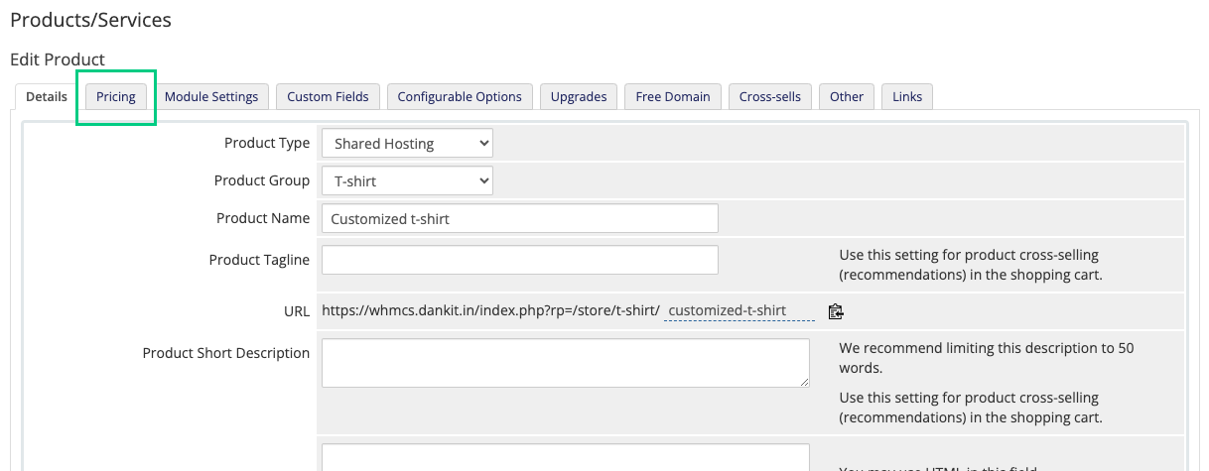
Task: Select the Upgrades tab
Action: point(579,96)
